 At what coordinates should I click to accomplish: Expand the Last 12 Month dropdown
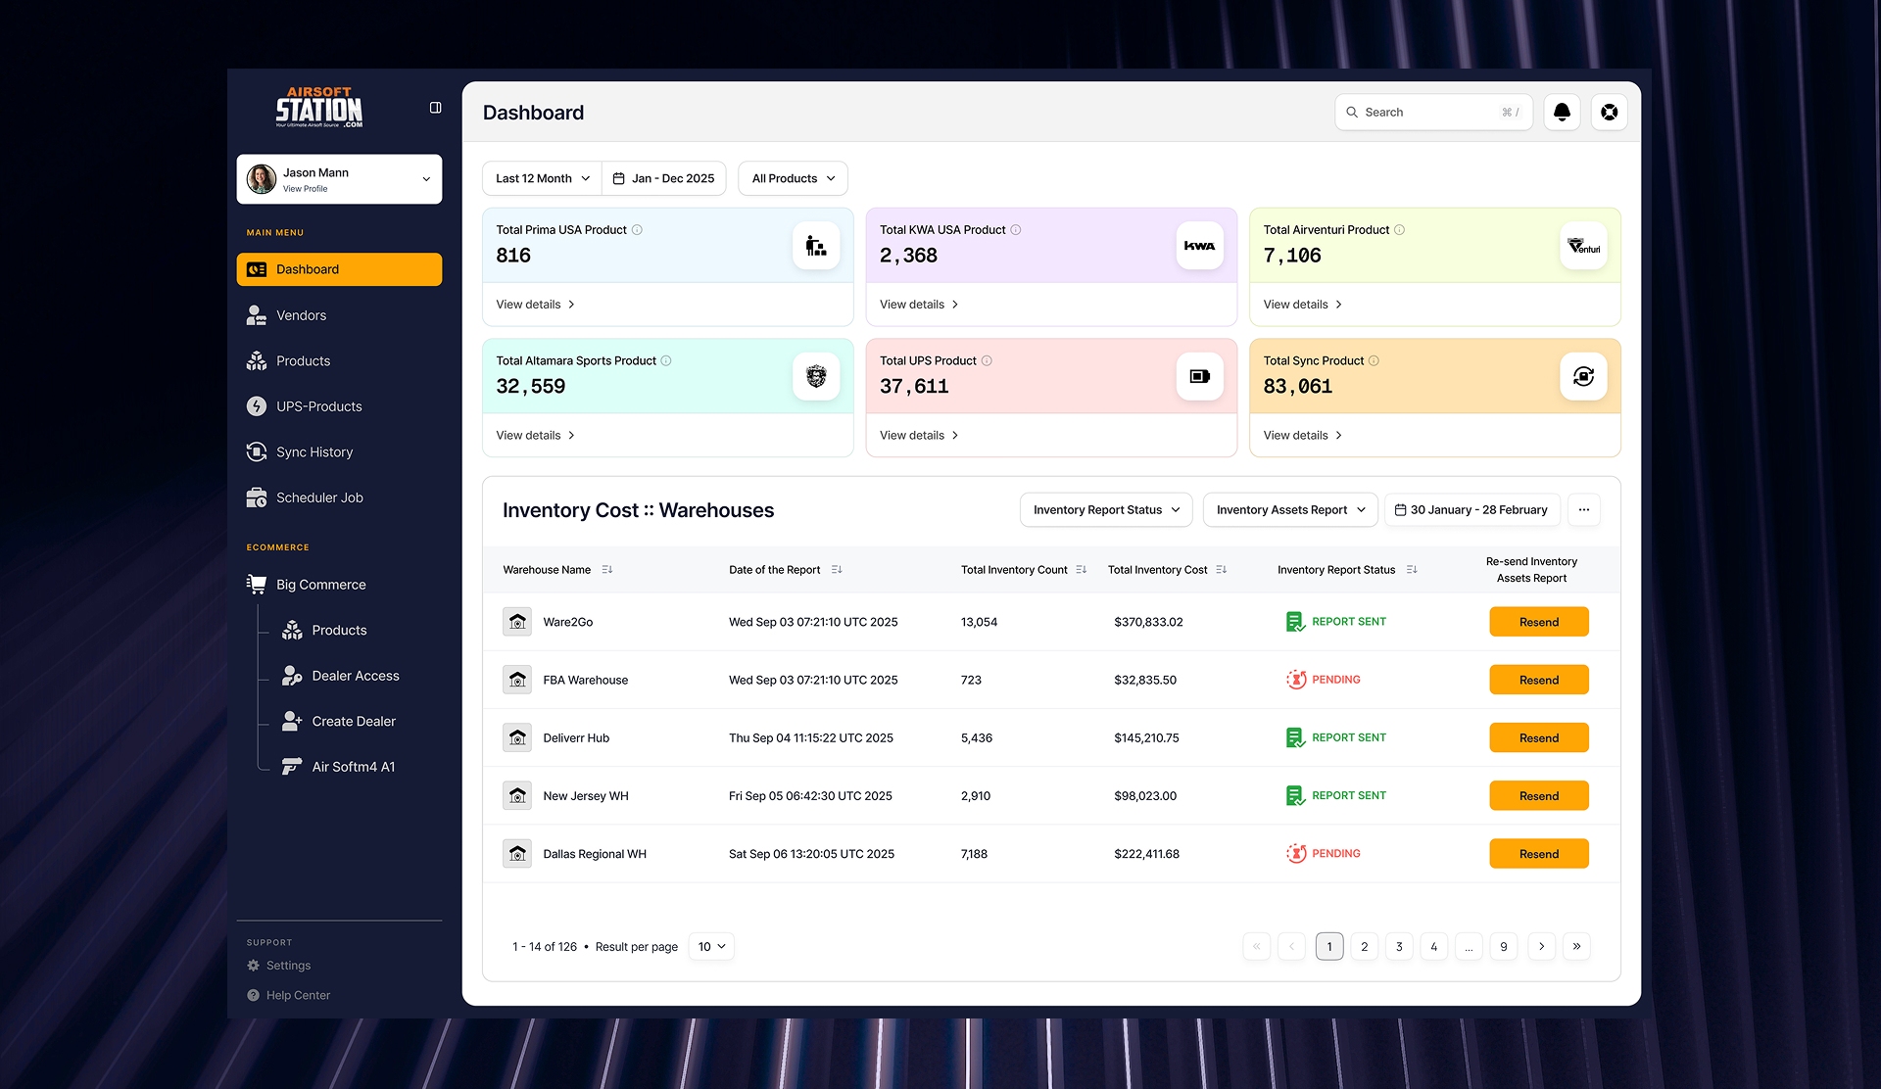pyautogui.click(x=542, y=179)
